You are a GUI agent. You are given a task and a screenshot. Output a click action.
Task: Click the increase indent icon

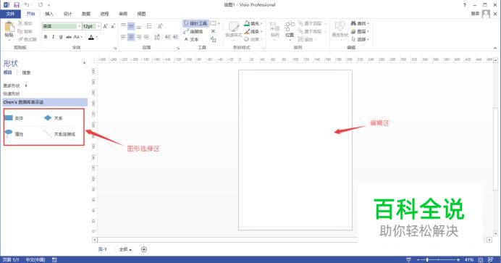click(x=175, y=37)
